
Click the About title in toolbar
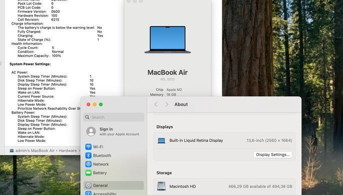pyautogui.click(x=181, y=104)
